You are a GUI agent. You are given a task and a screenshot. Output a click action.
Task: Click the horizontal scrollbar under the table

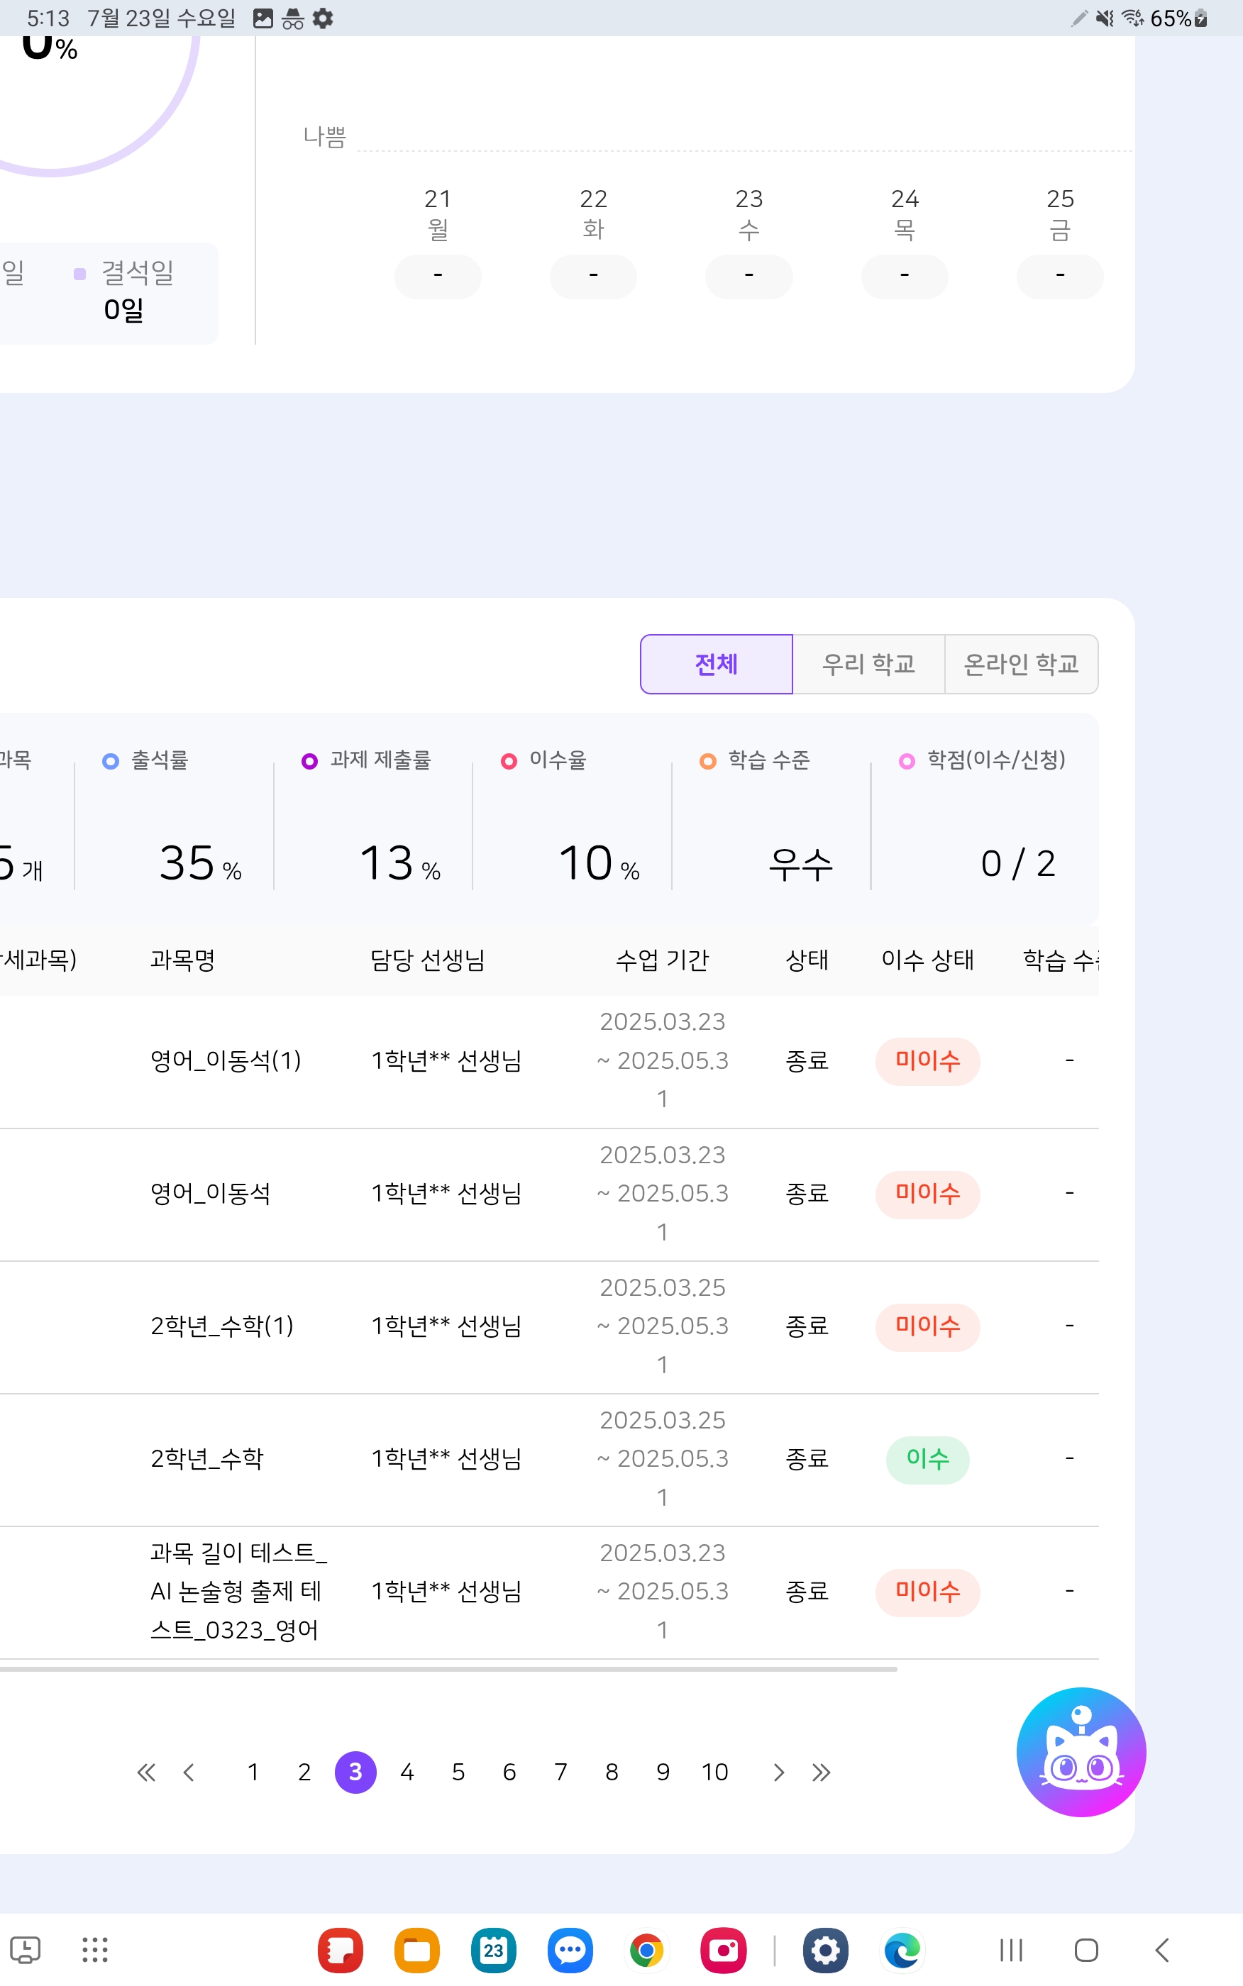click(448, 1669)
